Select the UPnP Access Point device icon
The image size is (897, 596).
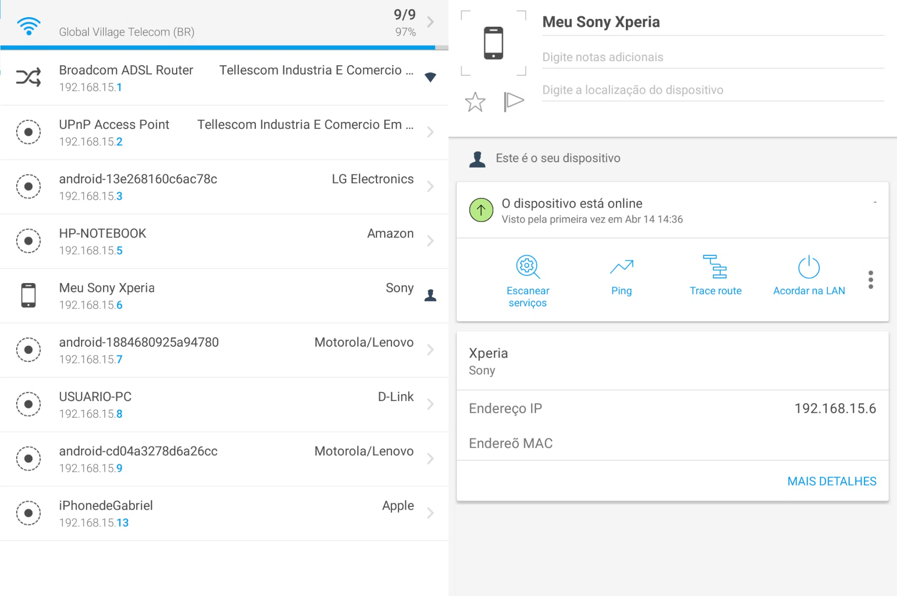click(x=28, y=132)
